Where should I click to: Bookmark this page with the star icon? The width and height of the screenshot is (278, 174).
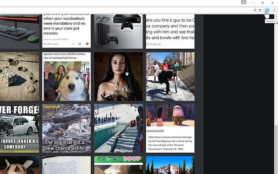pos(260,10)
